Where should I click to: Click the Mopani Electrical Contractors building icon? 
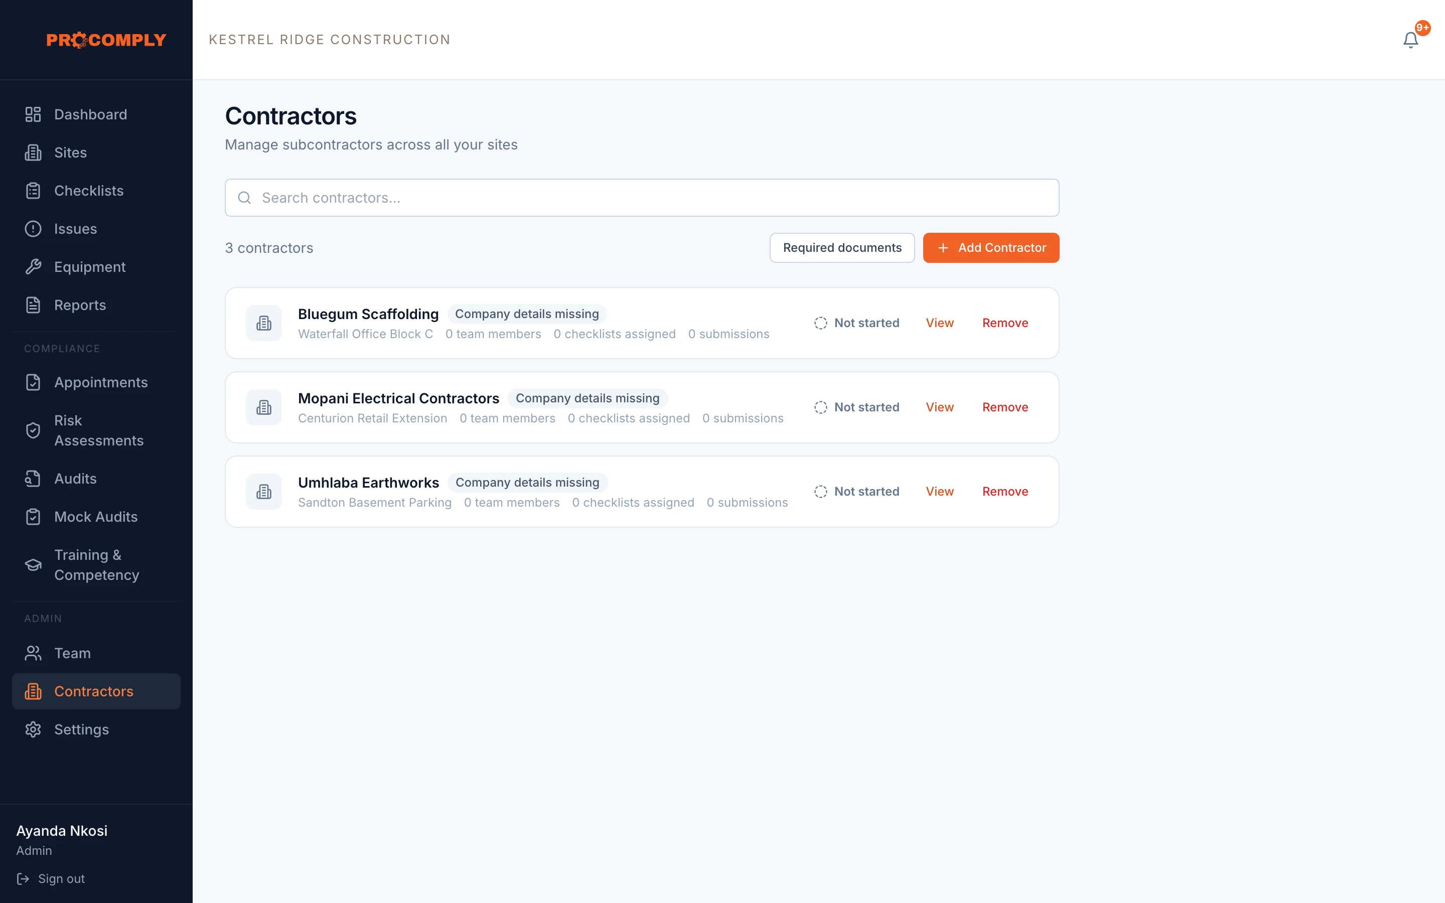pos(263,407)
